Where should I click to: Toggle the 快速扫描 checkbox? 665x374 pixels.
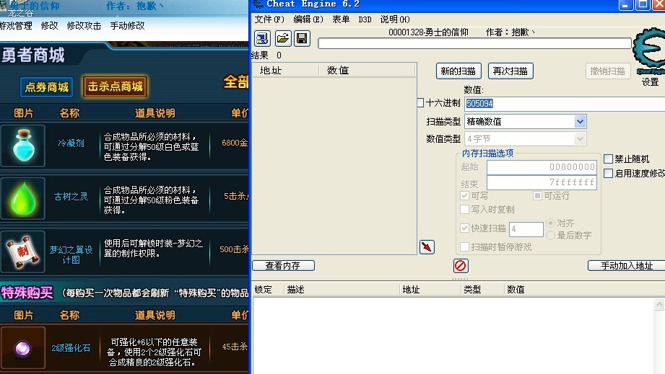tap(464, 228)
